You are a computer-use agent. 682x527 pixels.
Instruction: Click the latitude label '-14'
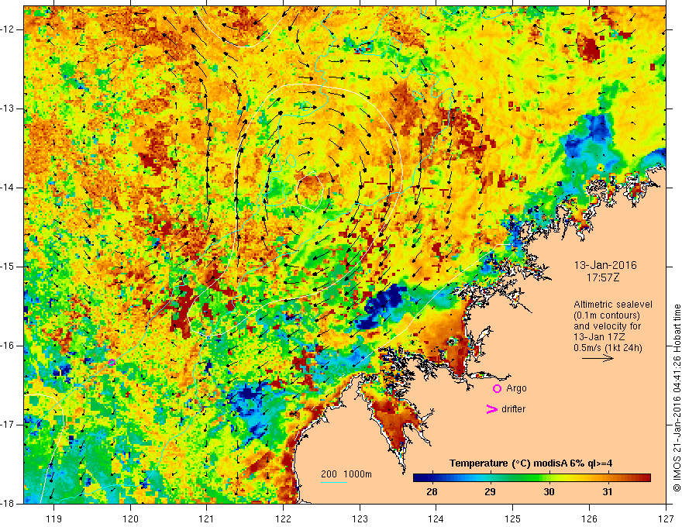pos(9,188)
